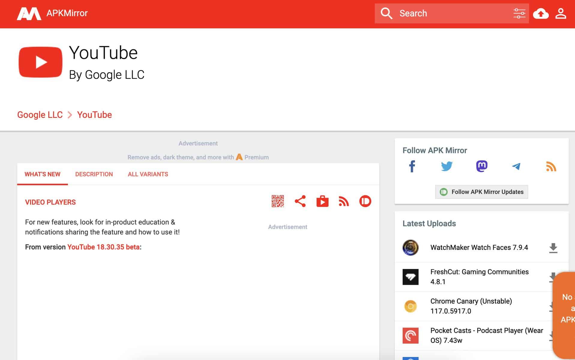The width and height of the screenshot is (575, 360).
Task: Switch to the Description tab
Action: [94, 174]
